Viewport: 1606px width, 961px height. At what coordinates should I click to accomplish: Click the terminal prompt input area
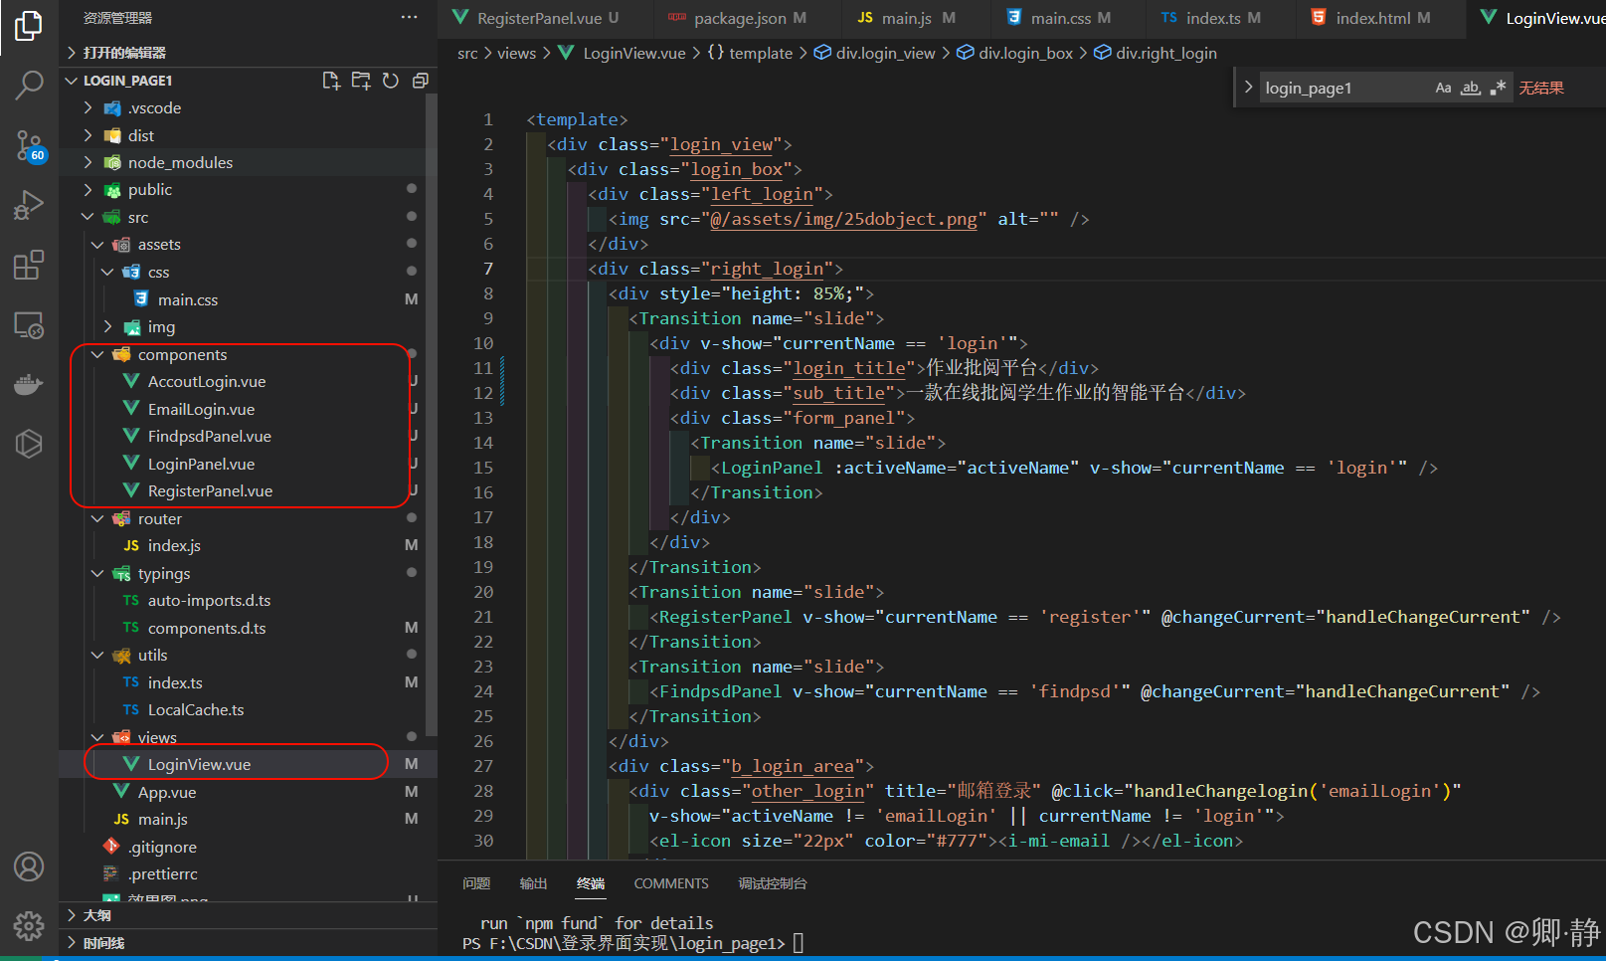pos(799,943)
